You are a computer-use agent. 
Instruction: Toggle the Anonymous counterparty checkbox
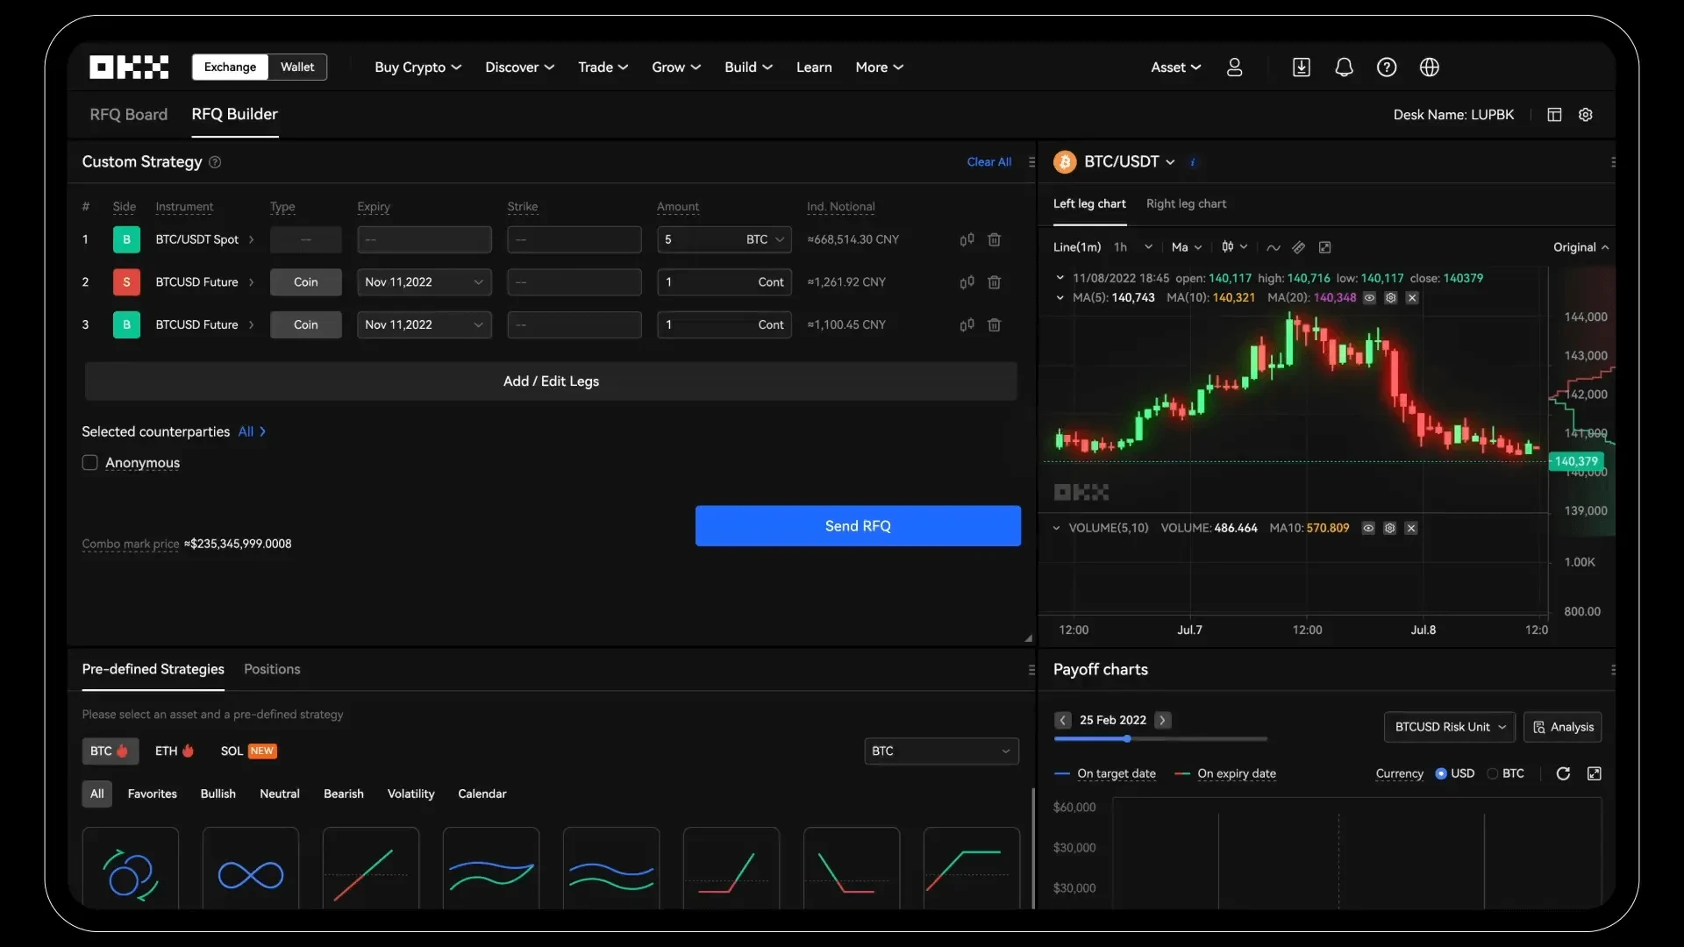coord(89,461)
